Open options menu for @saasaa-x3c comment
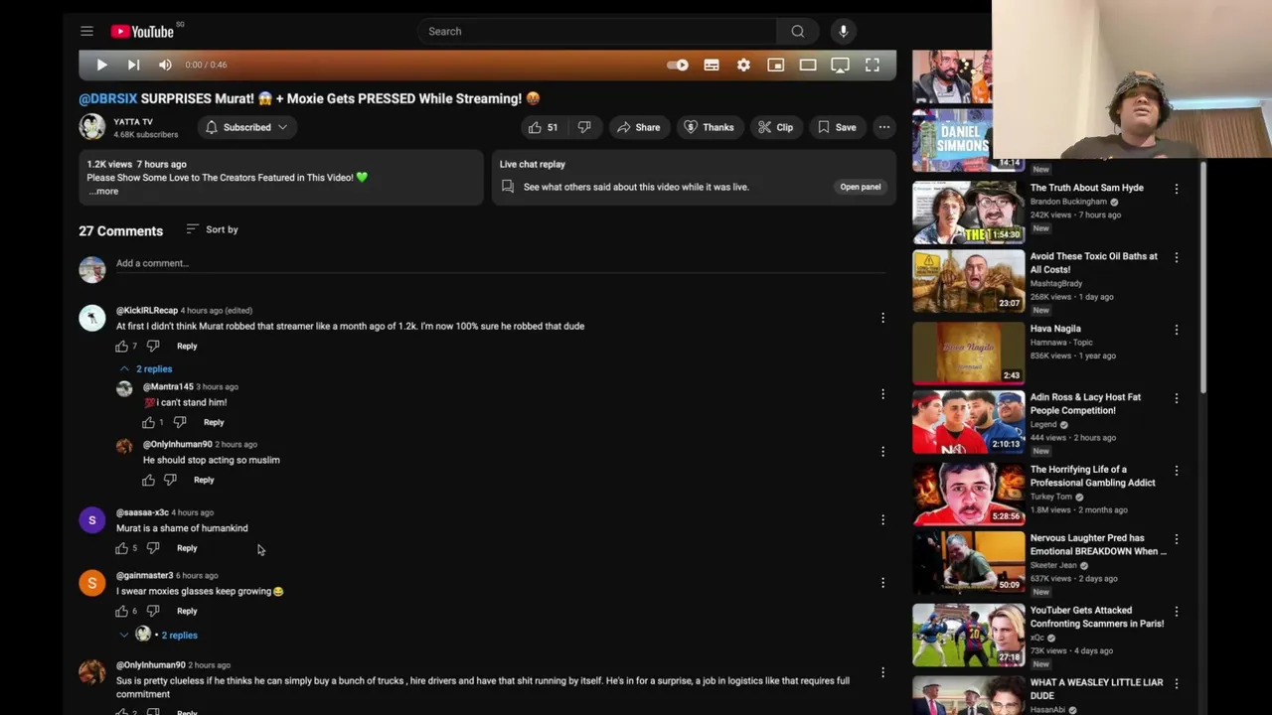This screenshot has height=715, width=1272. pos(882,519)
